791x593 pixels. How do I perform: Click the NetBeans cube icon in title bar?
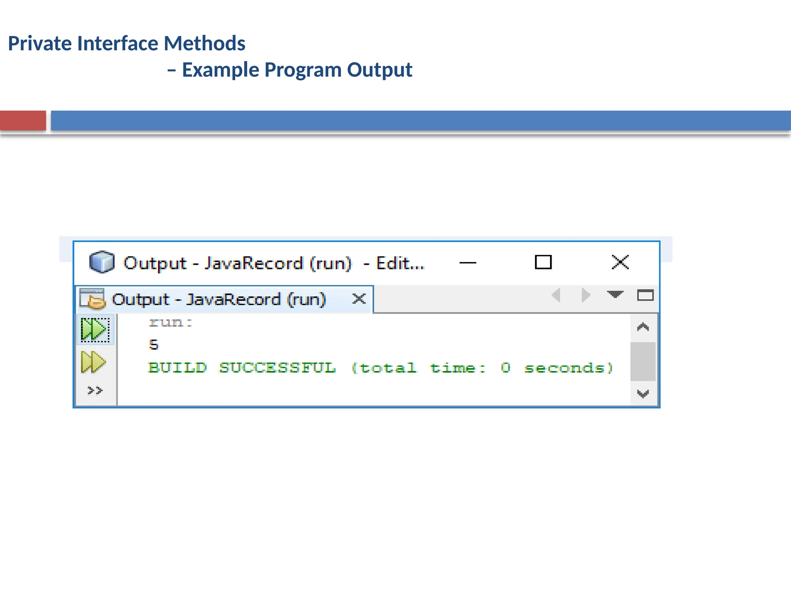point(102,262)
